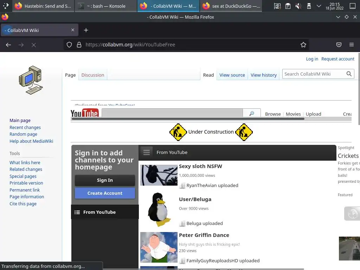The height and width of the screenshot is (270, 360).
Task: Click the left Under Construction sign icon
Action: coord(178,132)
